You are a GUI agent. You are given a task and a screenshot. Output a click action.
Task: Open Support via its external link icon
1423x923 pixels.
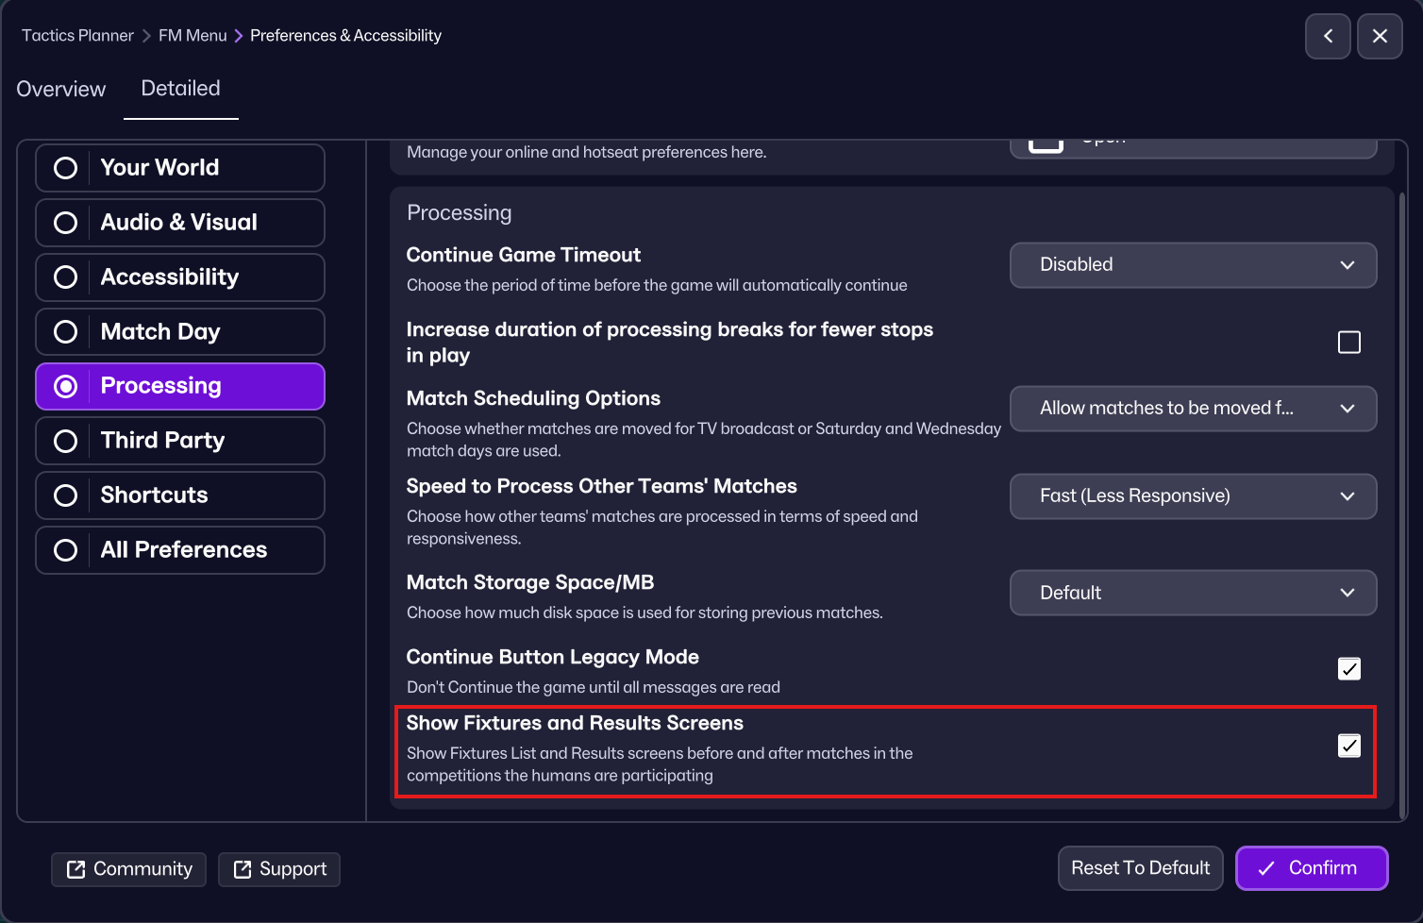[x=243, y=869]
